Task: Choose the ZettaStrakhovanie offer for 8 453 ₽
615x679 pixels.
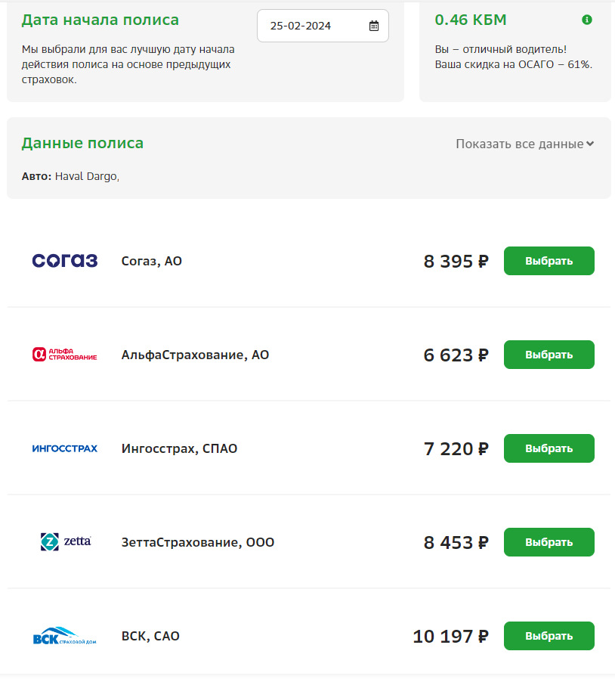Action: click(549, 542)
